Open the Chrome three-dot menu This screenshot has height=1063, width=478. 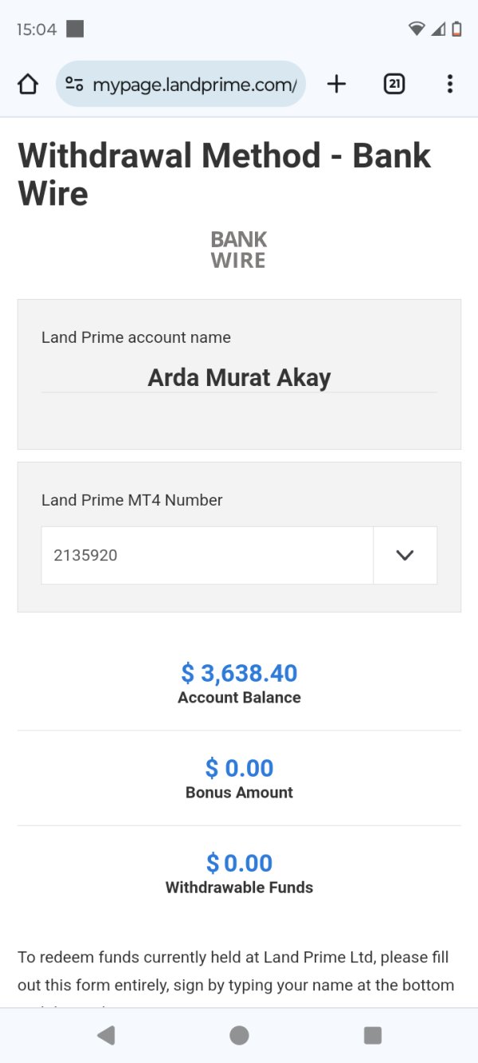pyautogui.click(x=450, y=84)
